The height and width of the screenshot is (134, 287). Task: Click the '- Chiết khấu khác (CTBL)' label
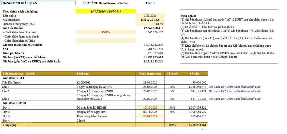point(19,40)
